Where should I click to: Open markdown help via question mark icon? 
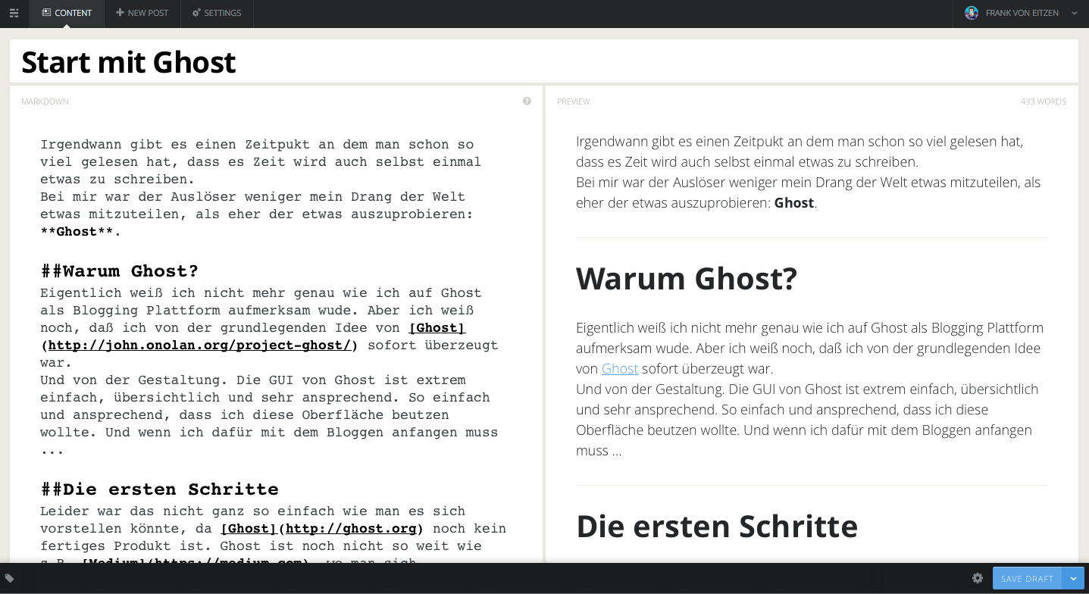526,101
